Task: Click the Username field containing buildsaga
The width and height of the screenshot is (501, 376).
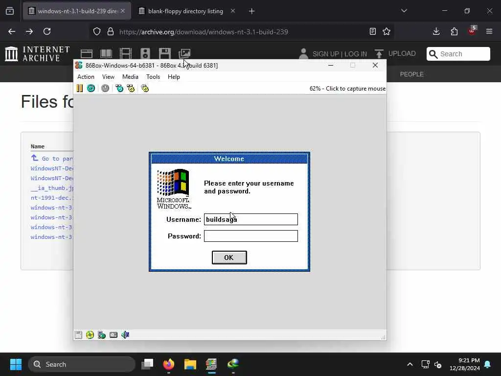Action: point(251,219)
